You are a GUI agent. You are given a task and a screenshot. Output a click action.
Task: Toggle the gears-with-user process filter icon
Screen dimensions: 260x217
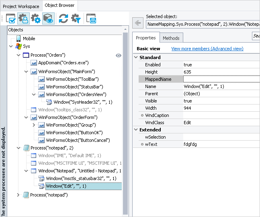coord(23,19)
